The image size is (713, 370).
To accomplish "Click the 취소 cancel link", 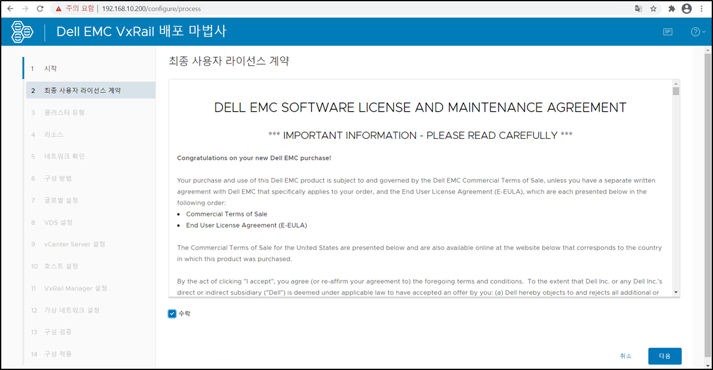I will click(x=625, y=356).
